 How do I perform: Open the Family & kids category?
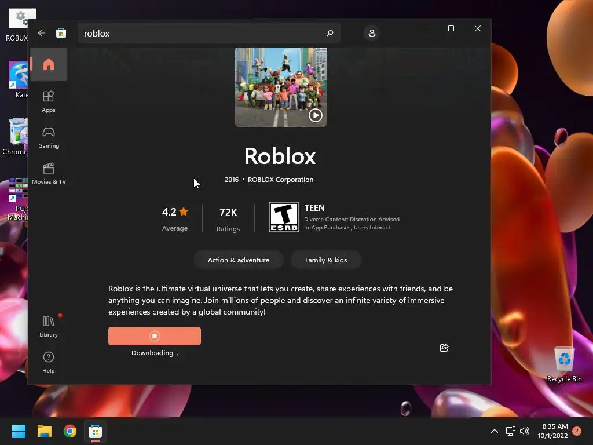[326, 260]
